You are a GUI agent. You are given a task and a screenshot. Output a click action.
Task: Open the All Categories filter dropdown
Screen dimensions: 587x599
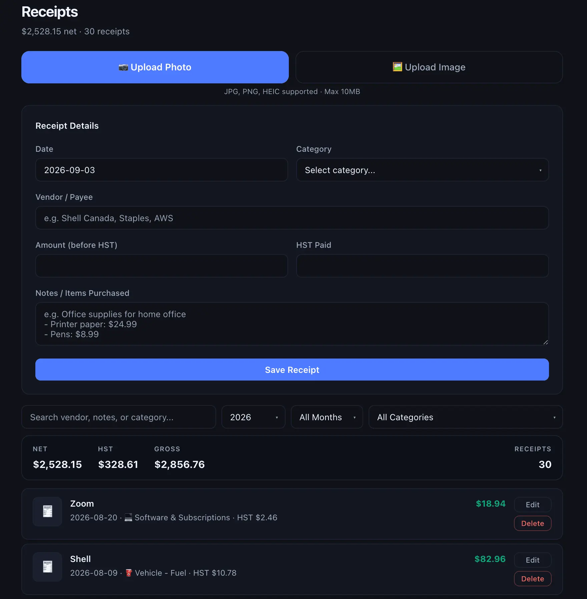coord(465,417)
